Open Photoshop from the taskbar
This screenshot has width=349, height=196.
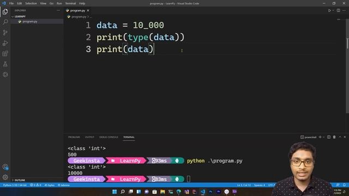tap(210, 192)
